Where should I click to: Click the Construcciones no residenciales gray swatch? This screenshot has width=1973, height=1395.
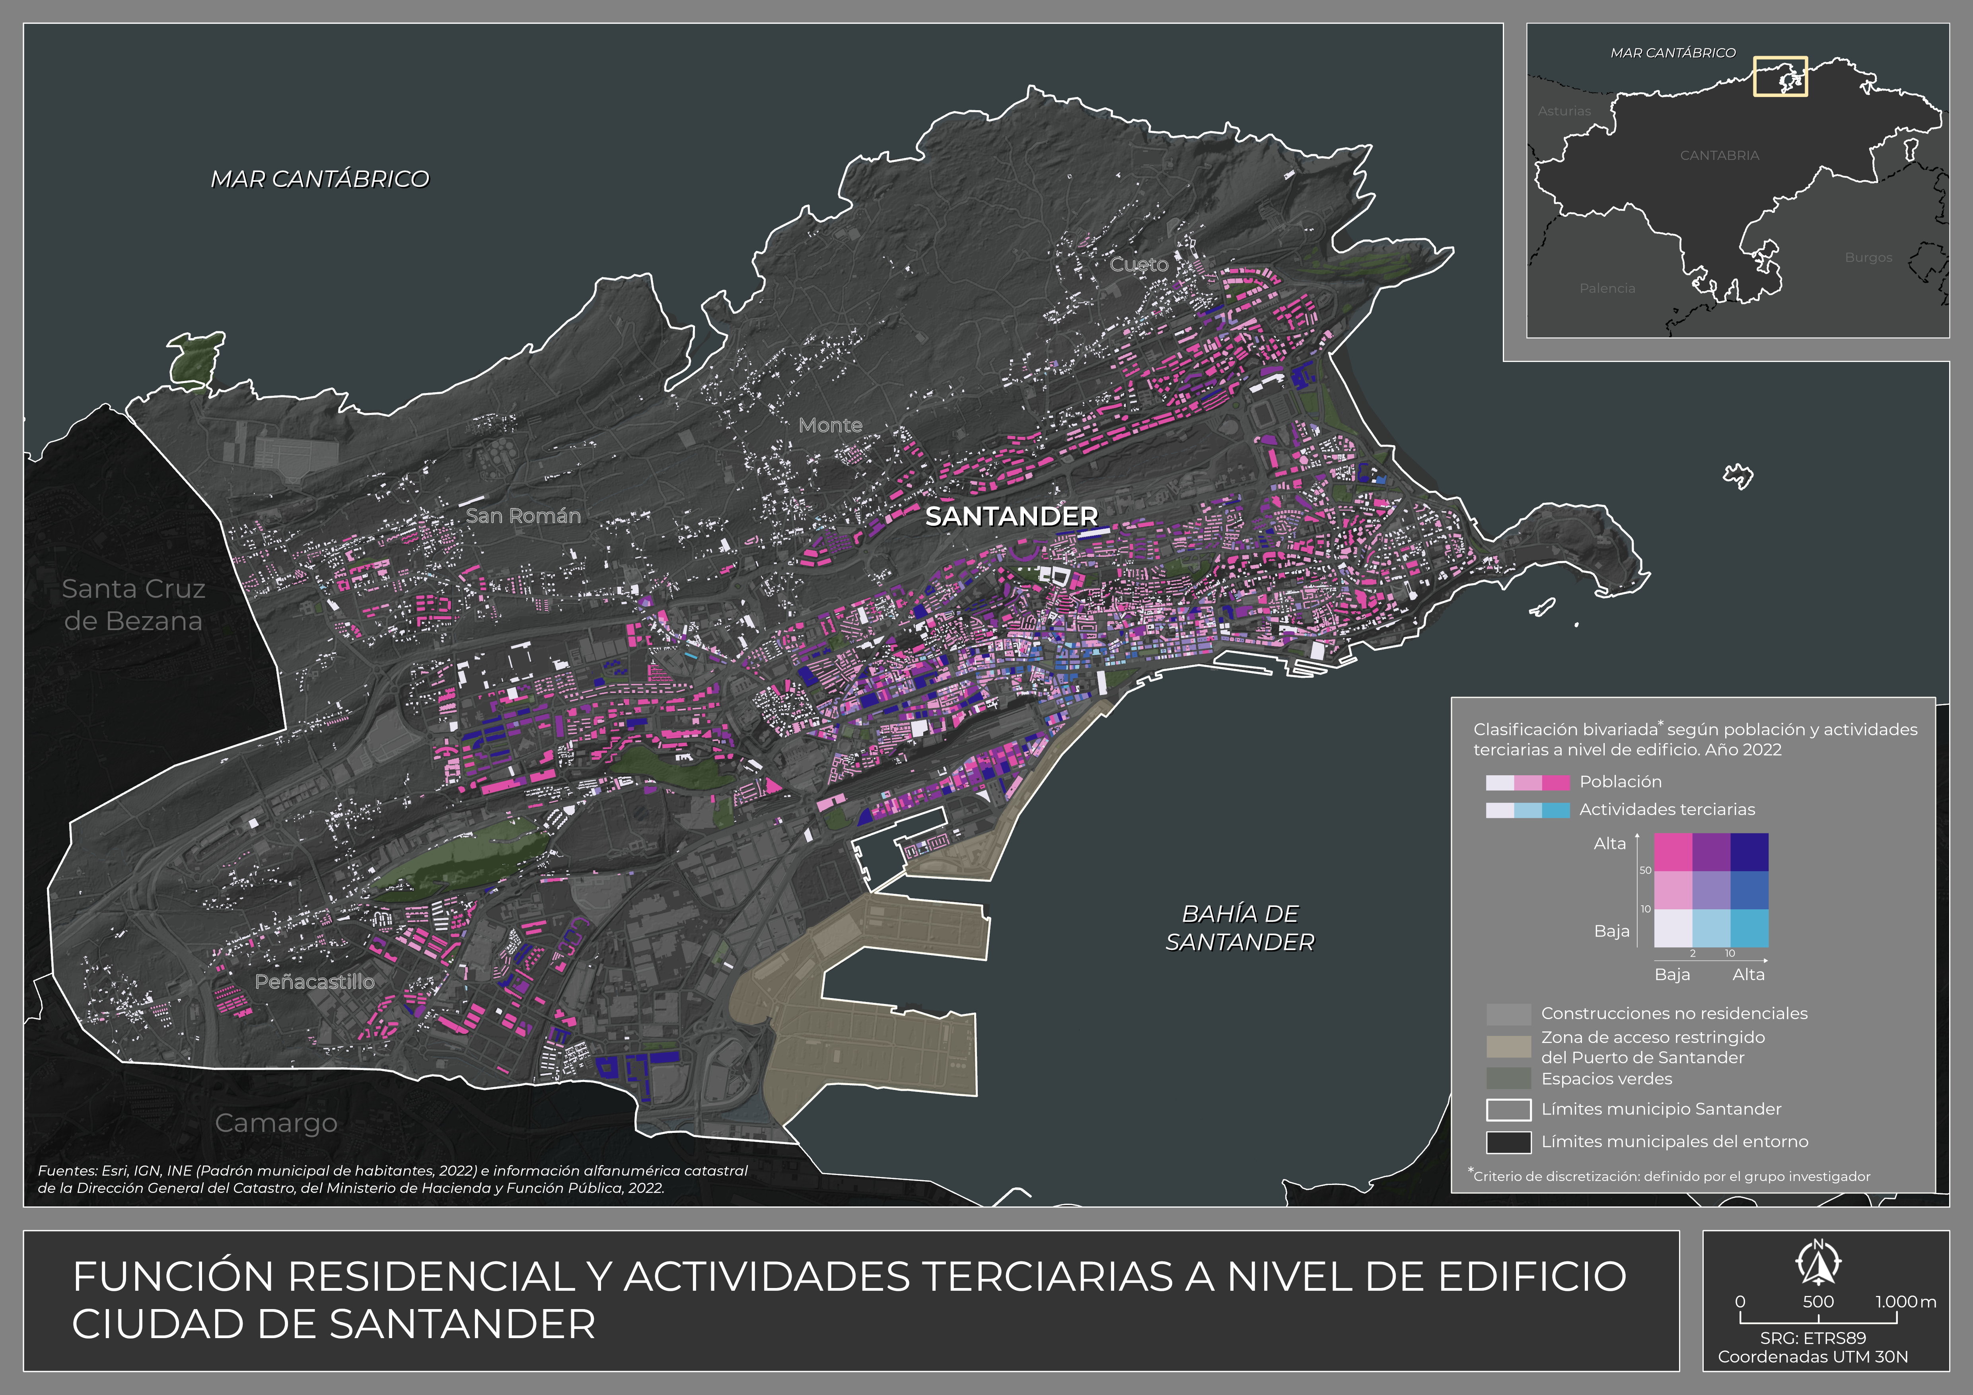click(1508, 1014)
